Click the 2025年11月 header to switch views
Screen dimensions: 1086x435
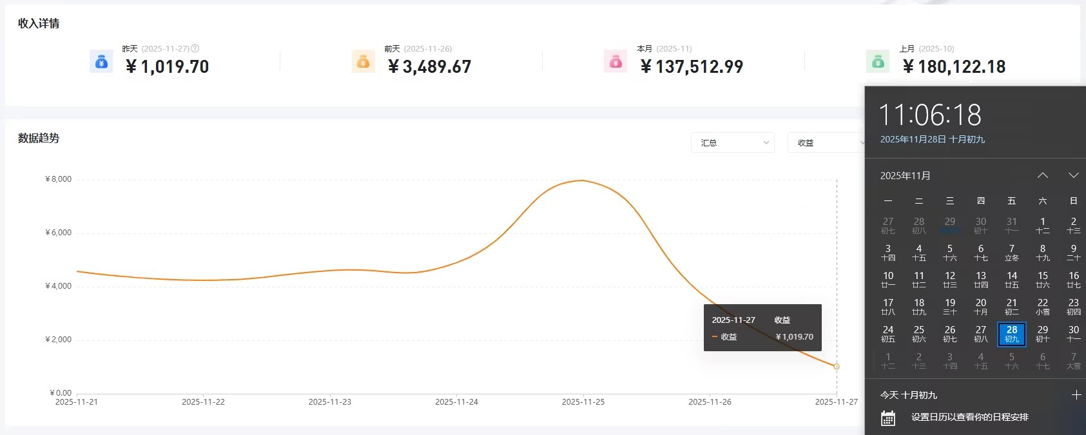coord(904,175)
